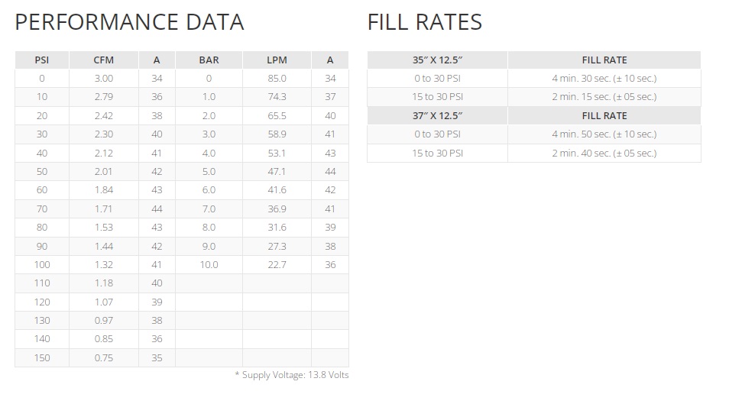Viewport: 729px width, 417px height.
Task: Click the 37″ X 12.5″ table header
Action: [x=437, y=115]
